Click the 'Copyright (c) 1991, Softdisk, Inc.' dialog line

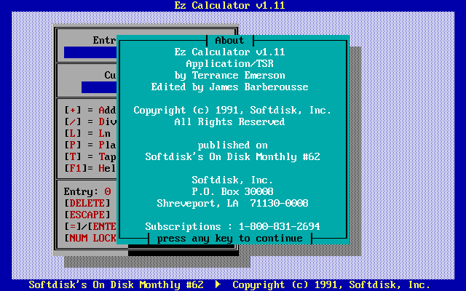tap(232, 110)
